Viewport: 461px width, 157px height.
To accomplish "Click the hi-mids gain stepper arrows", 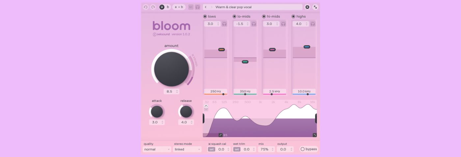I will point(277,24).
